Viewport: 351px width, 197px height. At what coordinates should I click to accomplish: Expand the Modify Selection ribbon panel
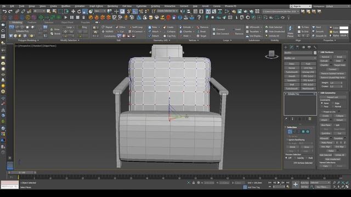(x=70, y=40)
